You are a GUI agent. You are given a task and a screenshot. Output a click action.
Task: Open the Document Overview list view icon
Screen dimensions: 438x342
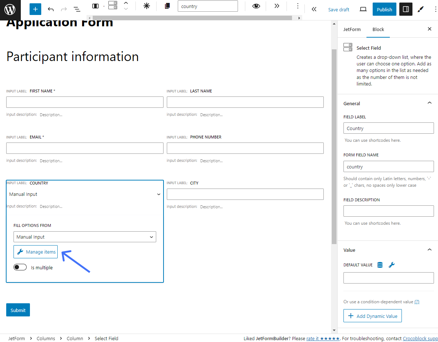tap(77, 9)
